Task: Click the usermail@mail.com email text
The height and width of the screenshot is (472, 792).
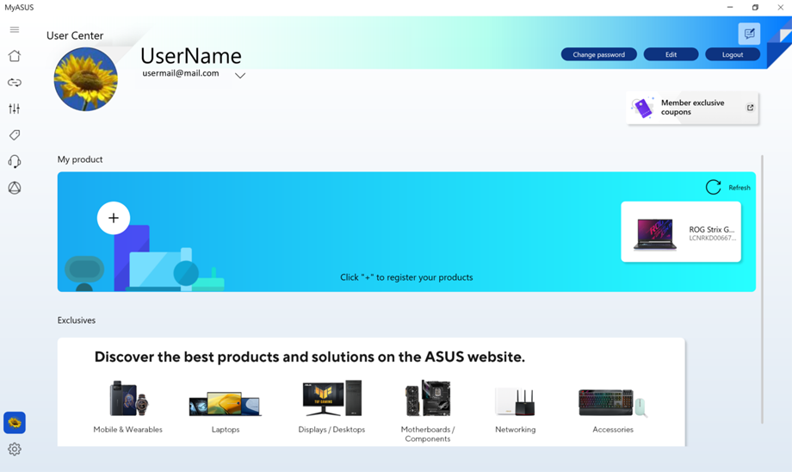Action: (181, 73)
